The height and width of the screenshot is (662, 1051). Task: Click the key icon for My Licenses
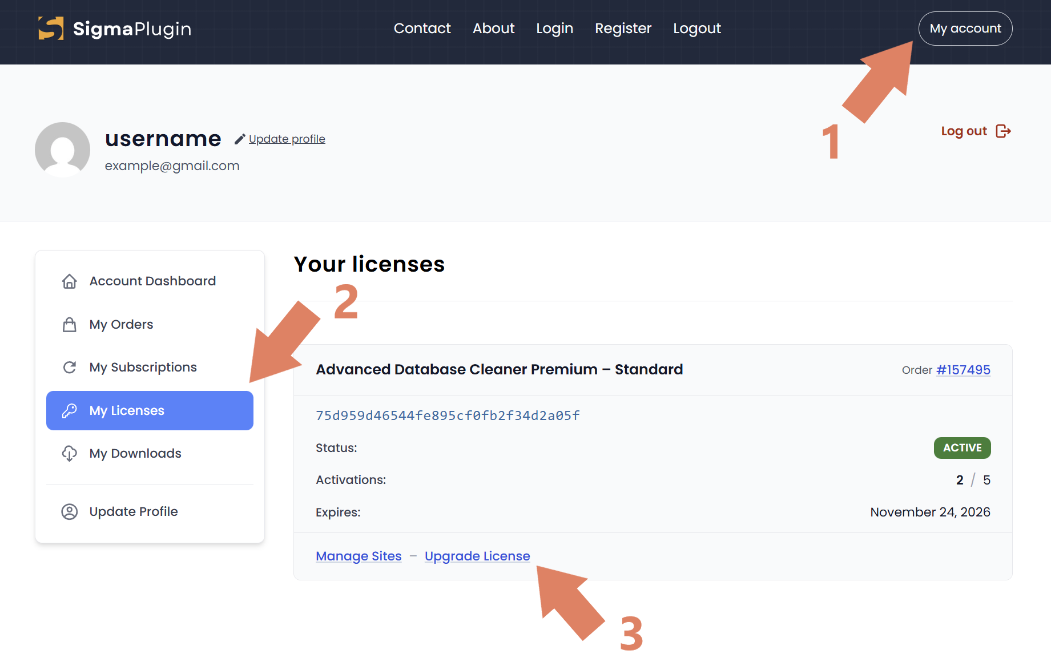(x=70, y=411)
